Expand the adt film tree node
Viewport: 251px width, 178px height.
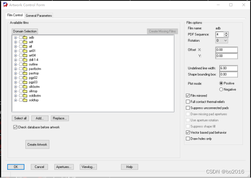[15, 42]
